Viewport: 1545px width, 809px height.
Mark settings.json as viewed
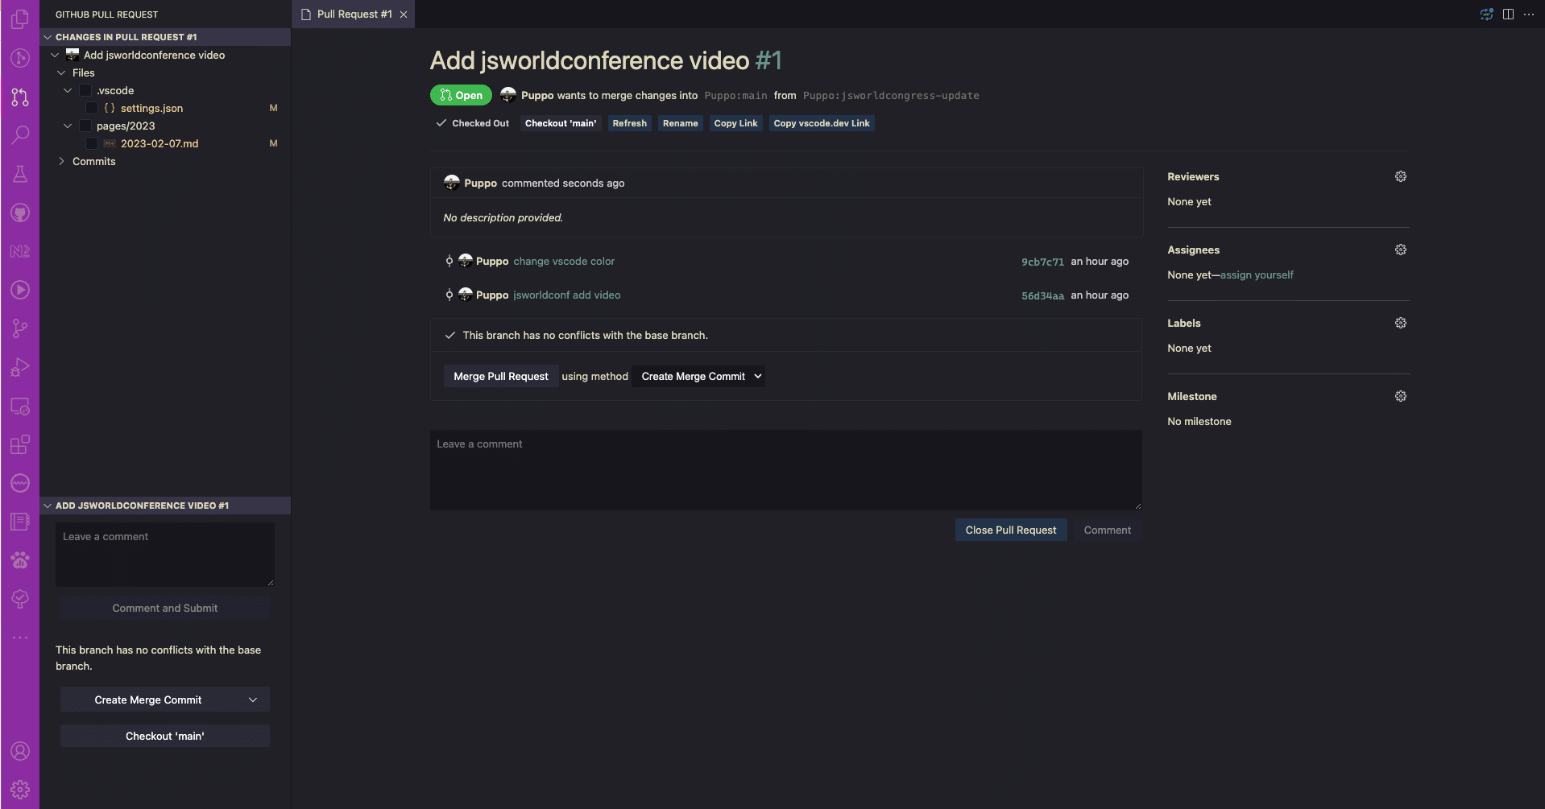pos(92,108)
